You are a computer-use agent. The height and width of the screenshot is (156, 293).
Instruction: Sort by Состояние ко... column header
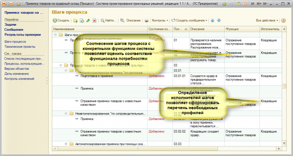pyautogui.click(x=160, y=29)
